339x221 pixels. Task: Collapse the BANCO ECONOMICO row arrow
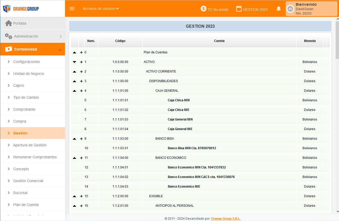[75, 158]
